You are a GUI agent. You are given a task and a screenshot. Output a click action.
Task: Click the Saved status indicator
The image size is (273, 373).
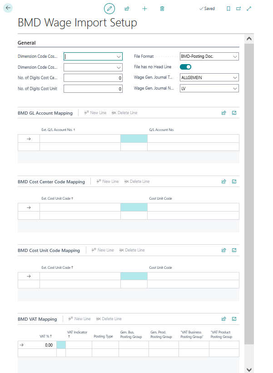(x=207, y=9)
